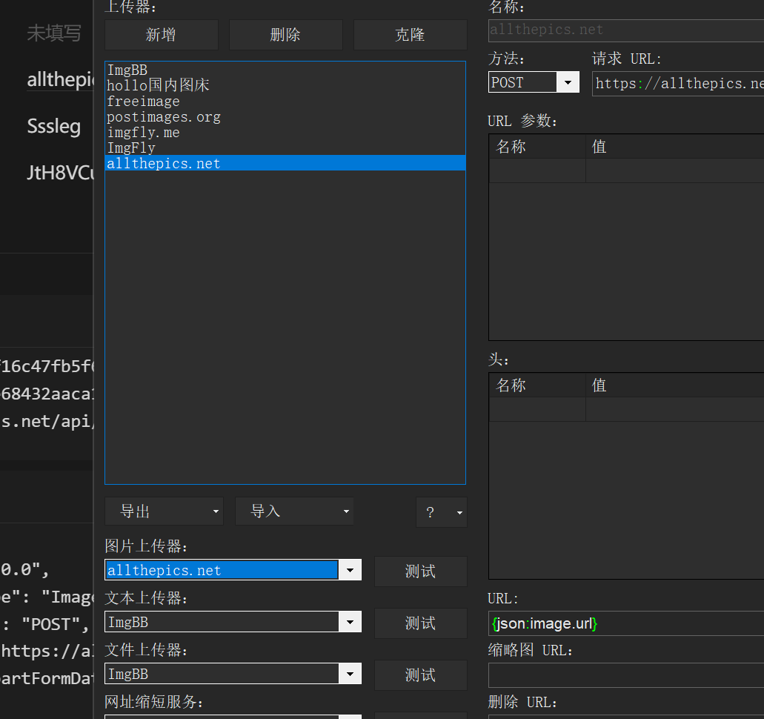Open the question mark help dropdown
Viewport: 764px width, 719px height.
441,512
